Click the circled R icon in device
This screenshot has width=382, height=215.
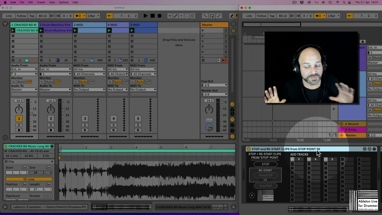tap(252, 196)
